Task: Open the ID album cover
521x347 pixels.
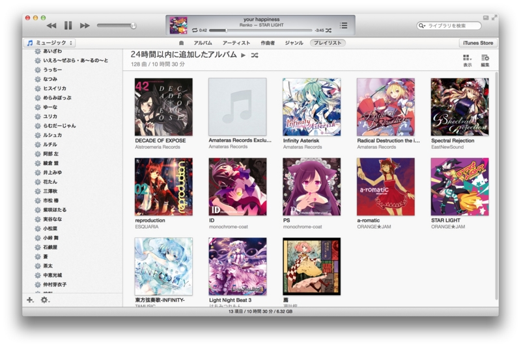Action: (237, 186)
